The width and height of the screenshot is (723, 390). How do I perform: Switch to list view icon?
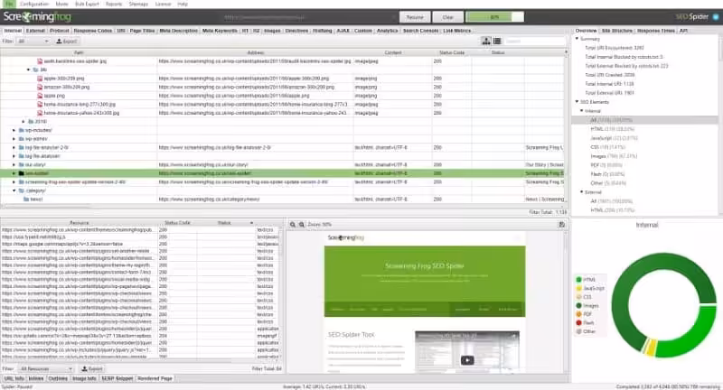coord(496,41)
